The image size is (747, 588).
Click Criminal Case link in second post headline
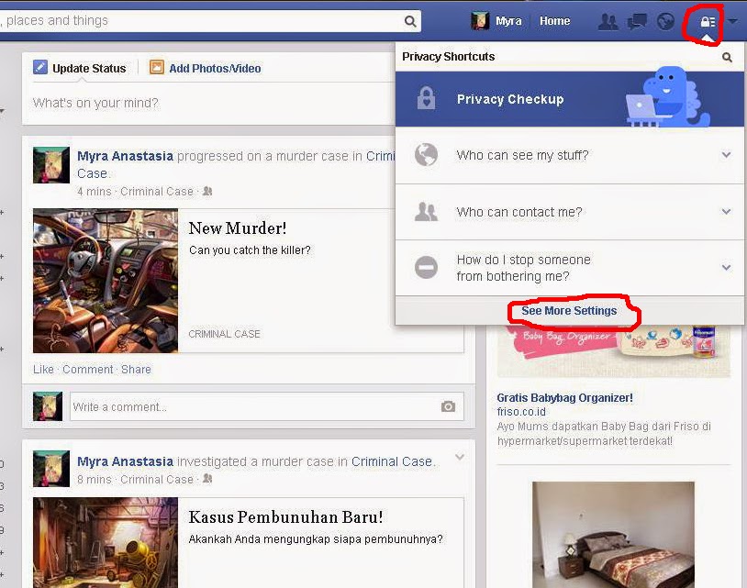pos(392,461)
